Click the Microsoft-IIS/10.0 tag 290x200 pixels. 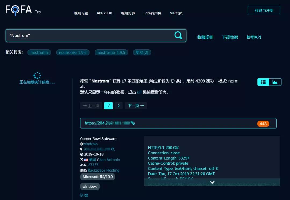click(97, 177)
